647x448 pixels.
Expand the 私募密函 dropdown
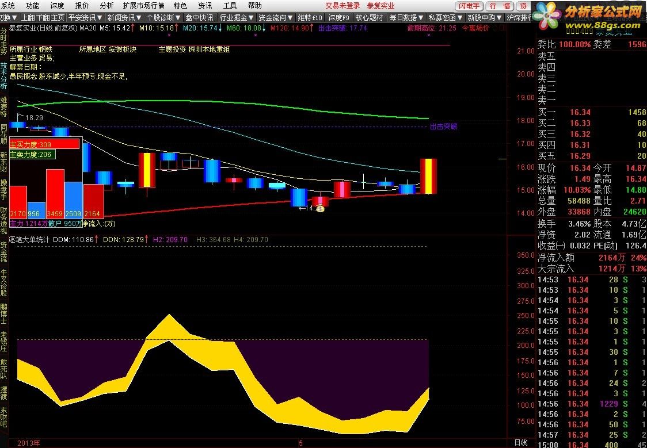click(x=445, y=18)
